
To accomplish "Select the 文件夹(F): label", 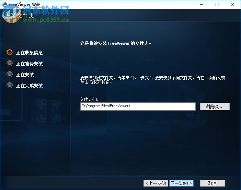I will click(89, 99).
